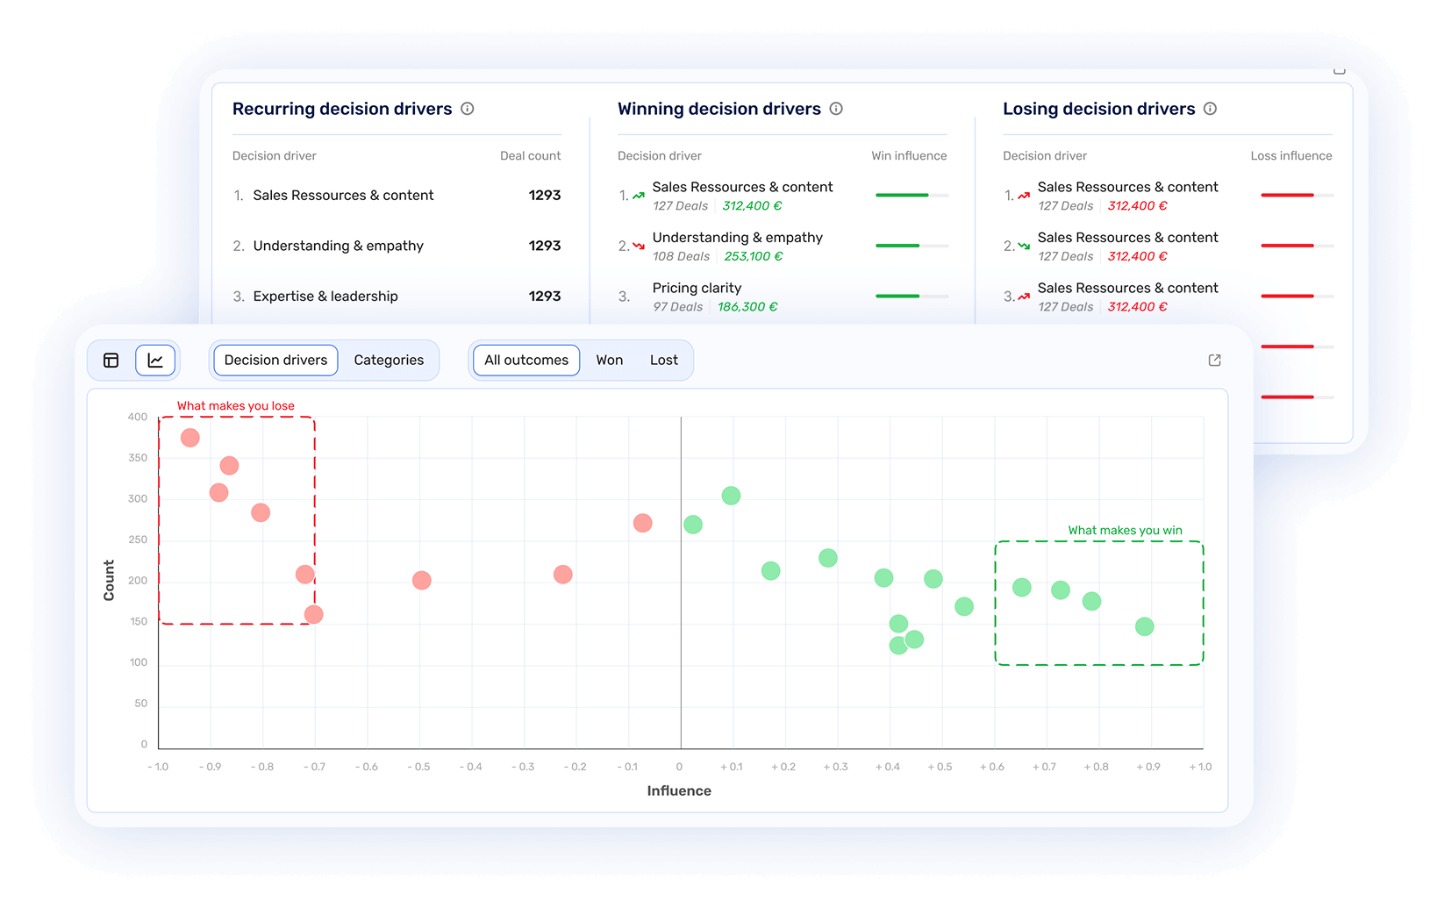The height and width of the screenshot is (908, 1444).
Task: Switch to the Categories view
Action: [x=389, y=360]
